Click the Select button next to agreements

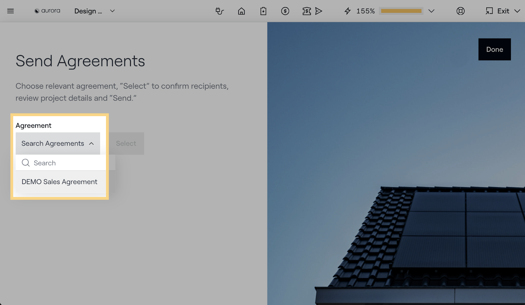(126, 143)
